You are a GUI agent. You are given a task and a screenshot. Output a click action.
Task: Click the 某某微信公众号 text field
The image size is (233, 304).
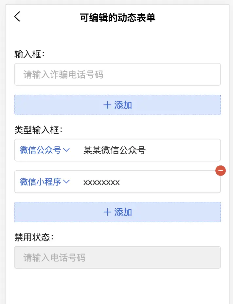point(147,150)
